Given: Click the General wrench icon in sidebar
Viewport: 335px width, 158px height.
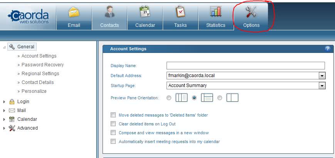Looking at the screenshot, I should tap(12, 47).
